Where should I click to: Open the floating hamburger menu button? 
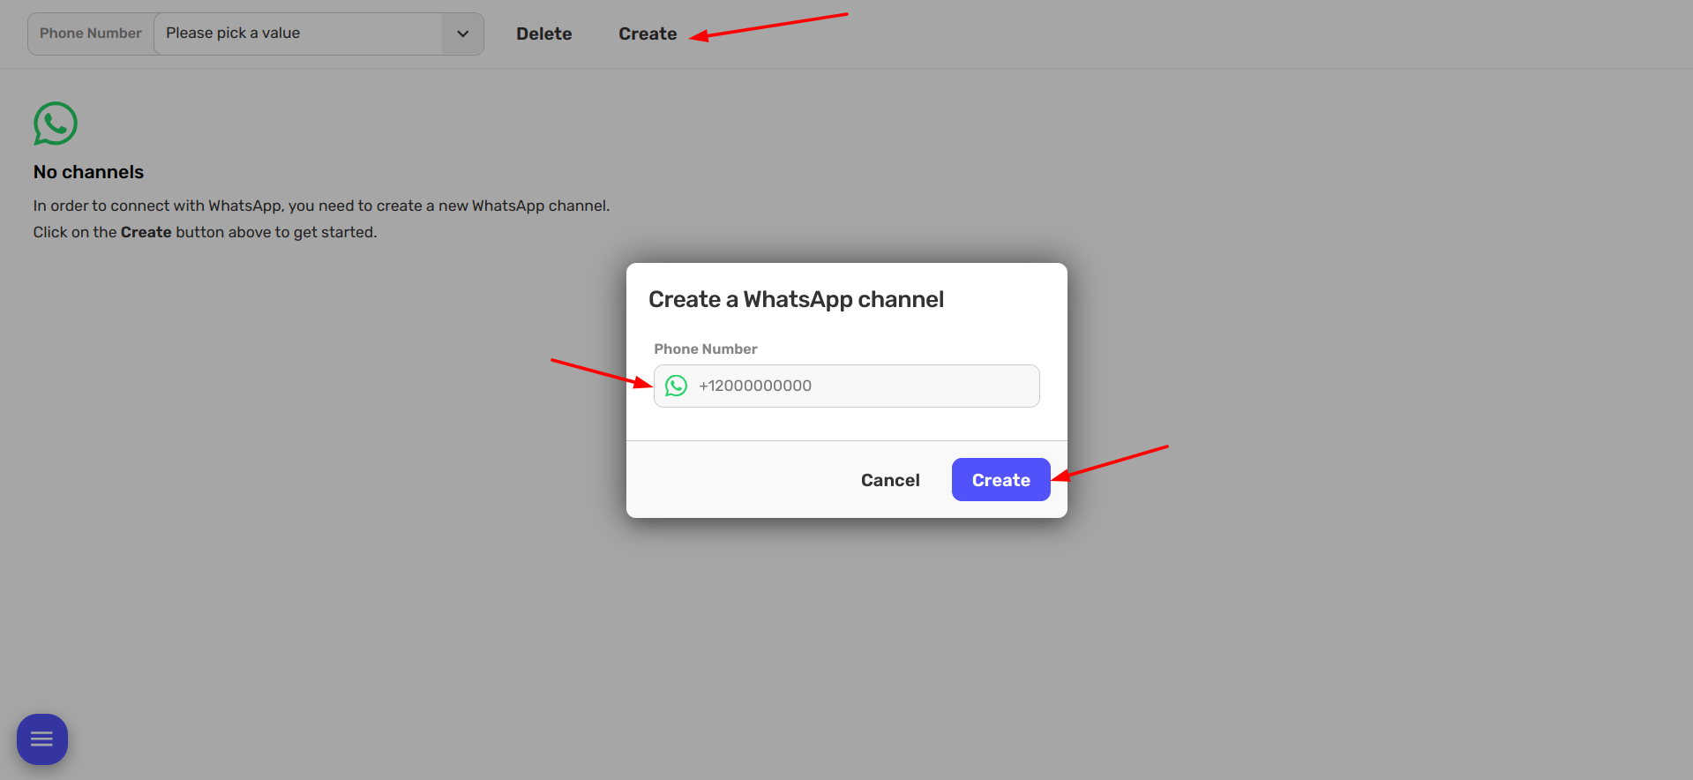(42, 739)
